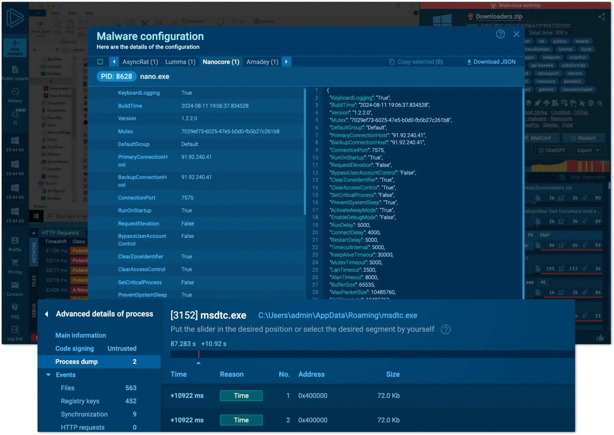Open the Profile sidebar icon
The width and height of the screenshot is (614, 435).
point(15,241)
